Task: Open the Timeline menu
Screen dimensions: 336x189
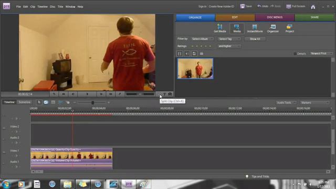Action: coord(43,7)
